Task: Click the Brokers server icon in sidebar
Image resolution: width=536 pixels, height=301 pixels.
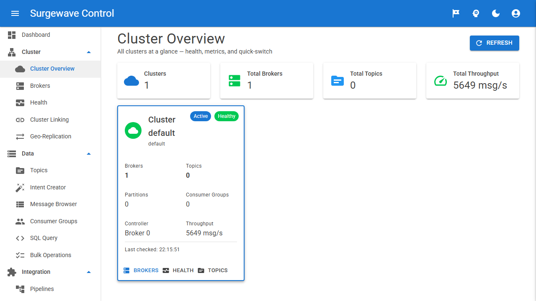Action: [x=20, y=86]
